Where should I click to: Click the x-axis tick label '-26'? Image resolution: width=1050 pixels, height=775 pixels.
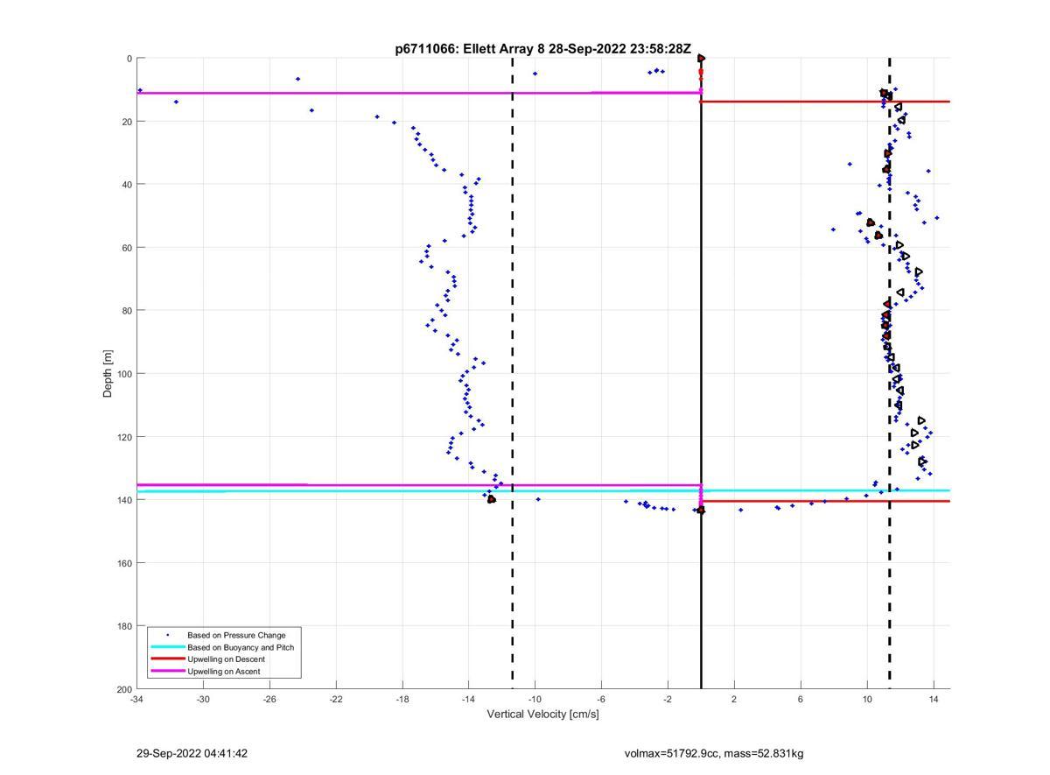[269, 699]
